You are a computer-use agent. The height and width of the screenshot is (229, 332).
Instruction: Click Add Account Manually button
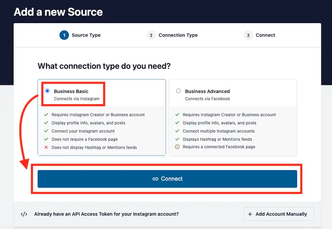[279, 214]
